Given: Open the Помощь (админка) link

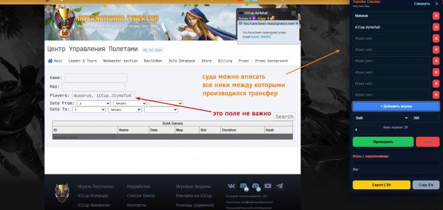Looking at the screenshot, I should [195, 205].
